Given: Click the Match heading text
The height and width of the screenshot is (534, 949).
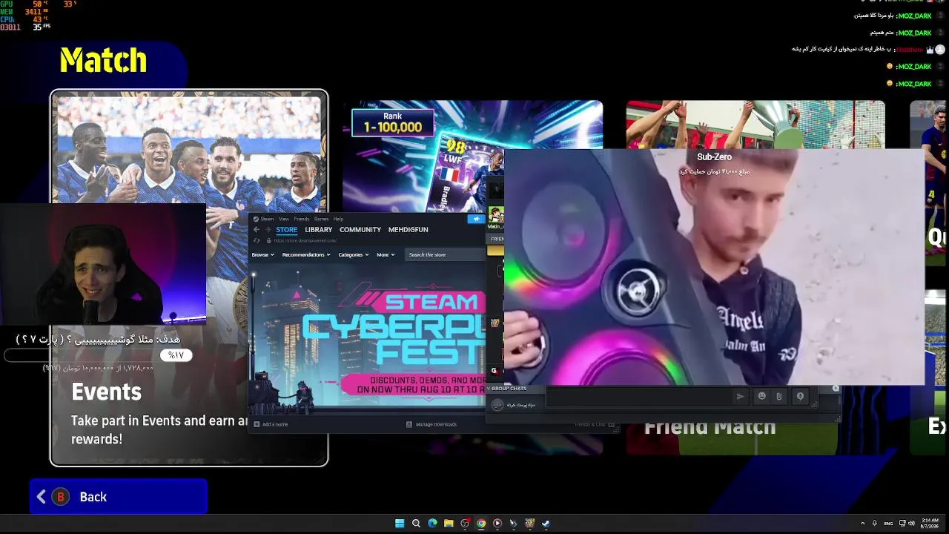Looking at the screenshot, I should (x=103, y=60).
